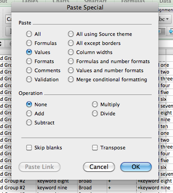Choose Values and number formats

[71, 70]
